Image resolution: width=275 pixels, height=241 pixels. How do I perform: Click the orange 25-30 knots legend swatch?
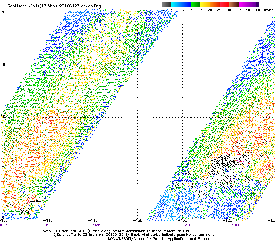pos(215,4)
